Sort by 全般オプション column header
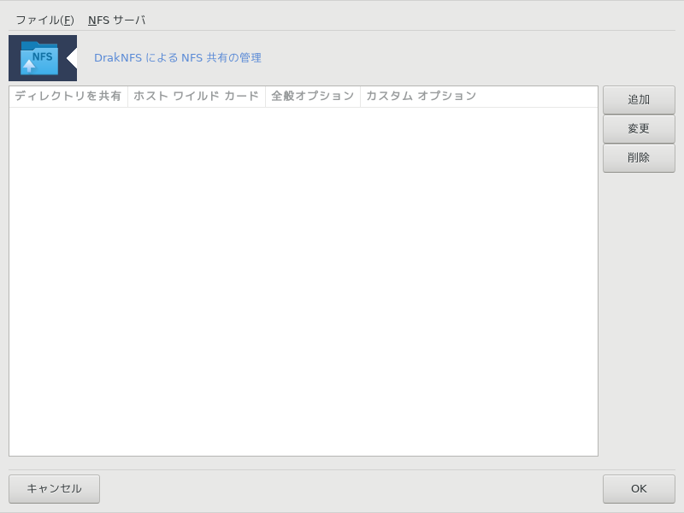Viewport: 684px width, 513px height. [313, 97]
